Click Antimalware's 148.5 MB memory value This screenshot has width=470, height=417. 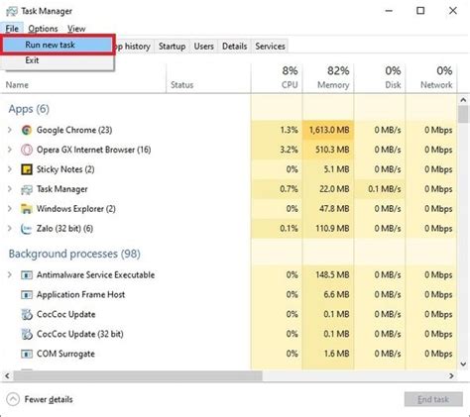(x=332, y=274)
